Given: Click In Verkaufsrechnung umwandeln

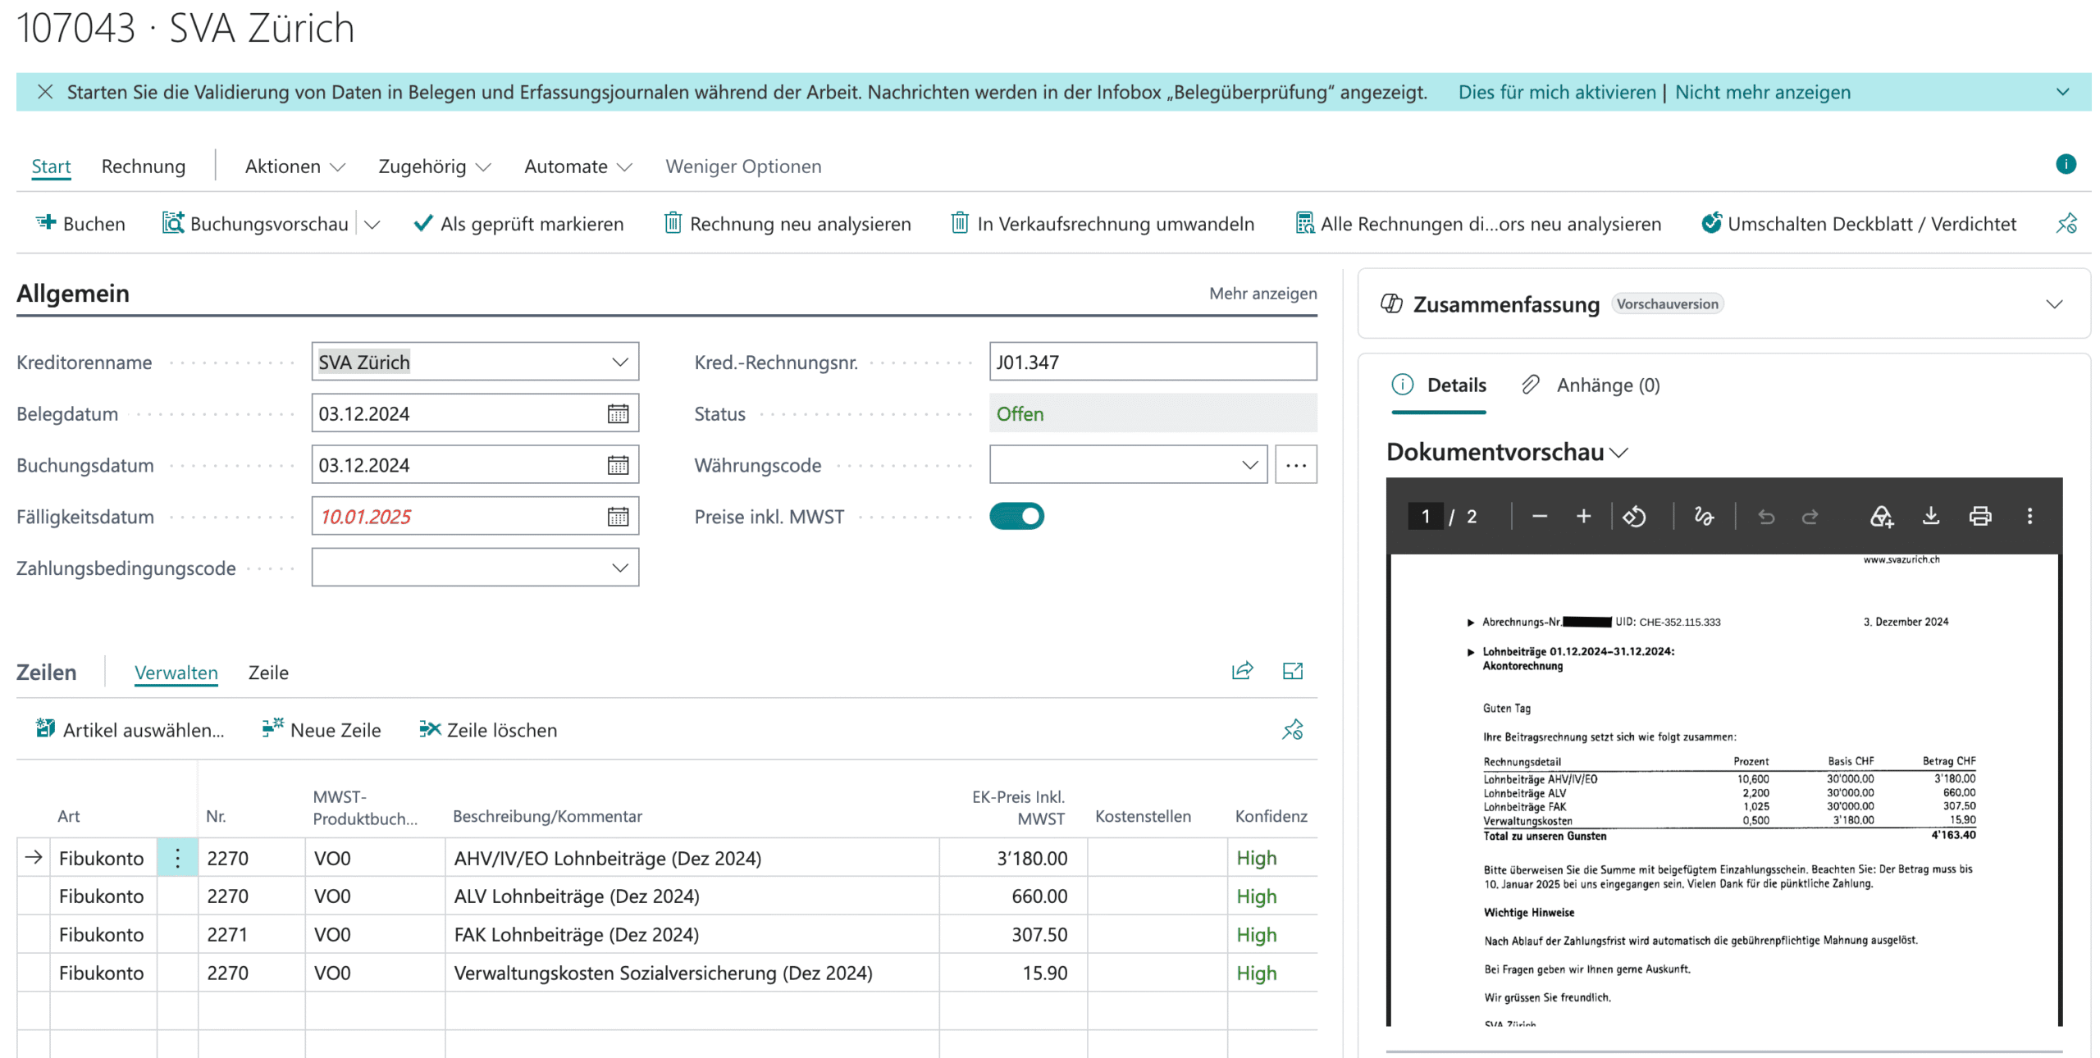Looking at the screenshot, I should coord(1102,224).
